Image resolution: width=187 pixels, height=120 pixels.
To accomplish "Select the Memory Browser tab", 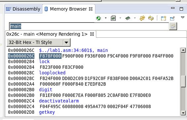I will (68, 9).
